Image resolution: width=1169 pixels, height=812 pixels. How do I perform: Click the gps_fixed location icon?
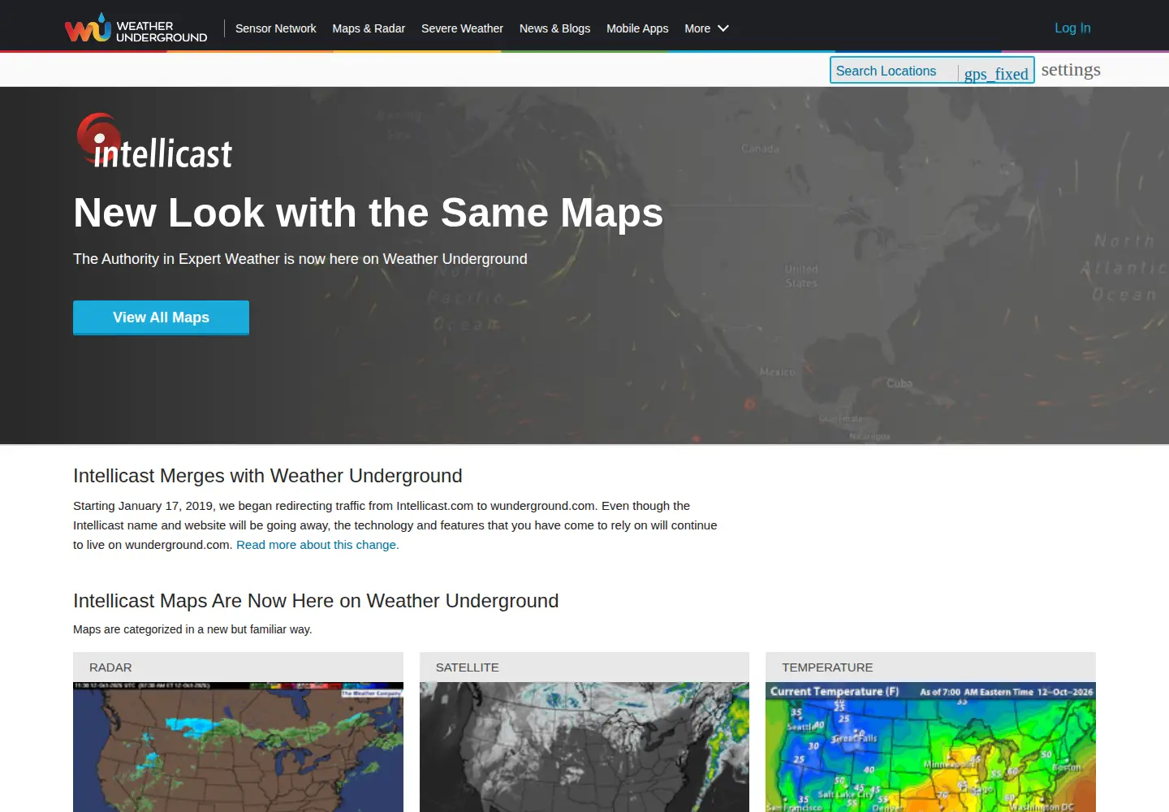(x=996, y=74)
